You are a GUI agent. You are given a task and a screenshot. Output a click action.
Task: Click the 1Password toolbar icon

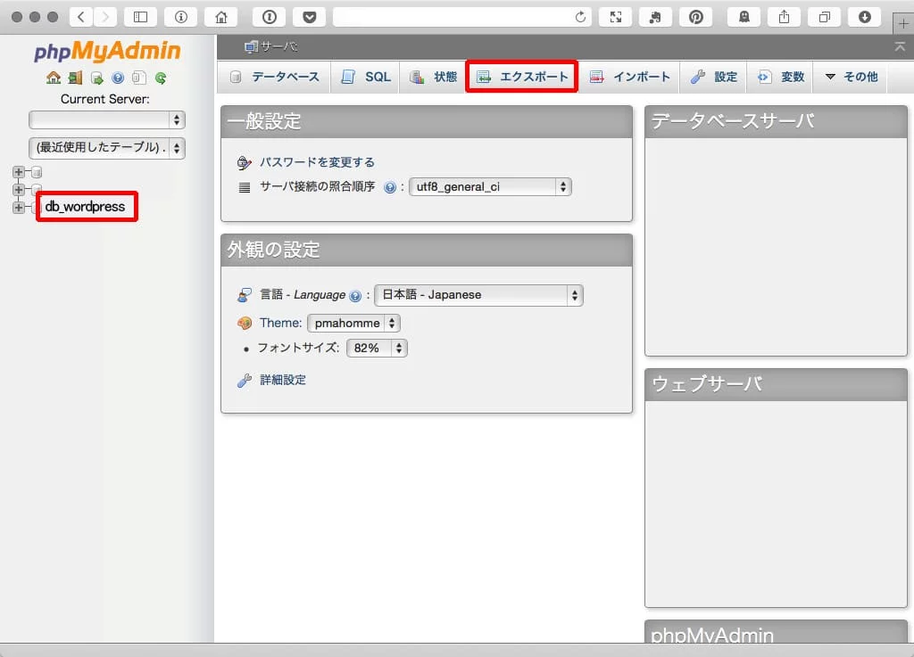point(270,17)
